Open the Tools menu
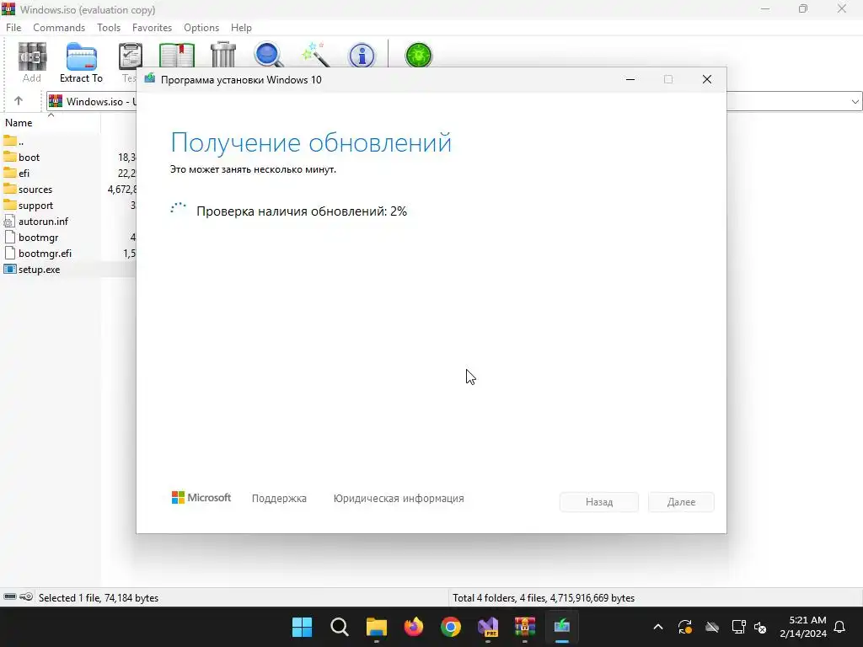The image size is (863, 647). pos(109,28)
